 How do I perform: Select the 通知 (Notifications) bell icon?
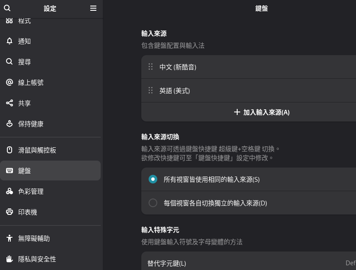(x=10, y=41)
